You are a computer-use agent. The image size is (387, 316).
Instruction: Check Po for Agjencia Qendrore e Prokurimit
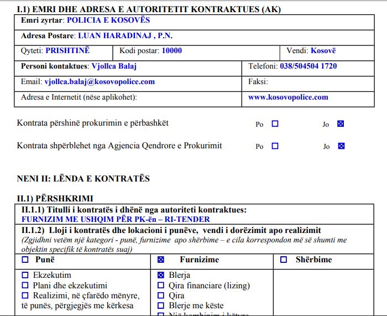[275, 146]
